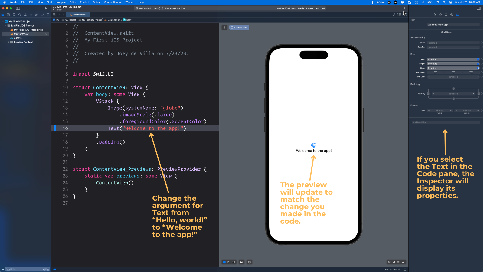Zoom out the canvas preview
The height and width of the screenshot is (272, 484).
(390, 262)
